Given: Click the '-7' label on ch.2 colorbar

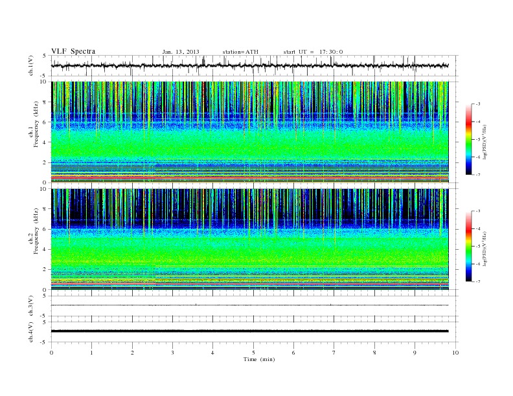Looking at the screenshot, I should pos(478,281).
